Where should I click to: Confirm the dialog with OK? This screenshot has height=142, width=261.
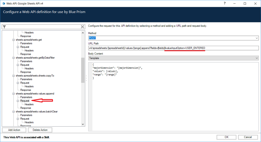[x=226, y=137]
